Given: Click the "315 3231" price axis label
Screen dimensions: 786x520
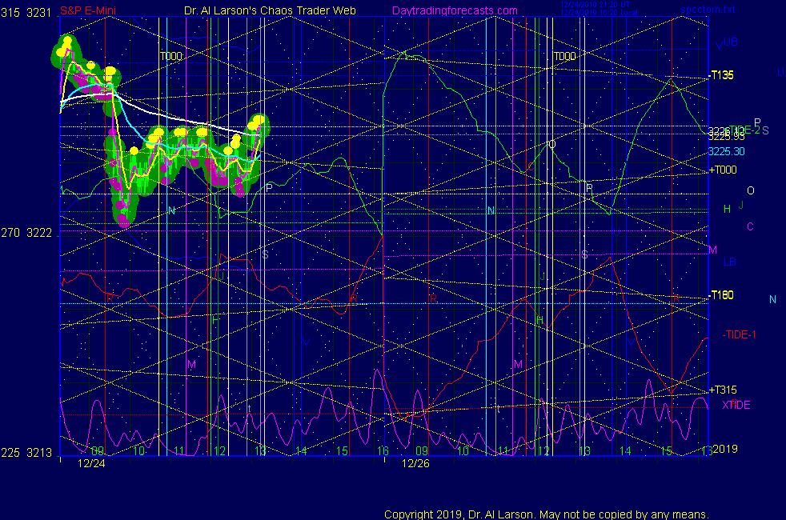Looking at the screenshot, I should click(x=26, y=13).
